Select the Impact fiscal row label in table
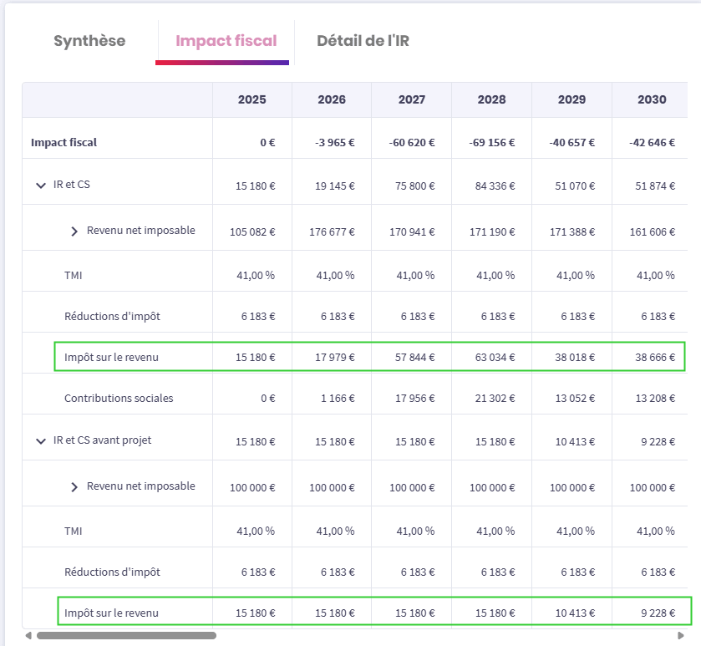Viewport: 701px width, 646px height. (x=63, y=142)
